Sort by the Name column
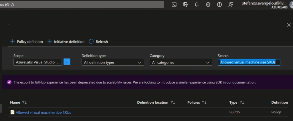 click(19, 102)
